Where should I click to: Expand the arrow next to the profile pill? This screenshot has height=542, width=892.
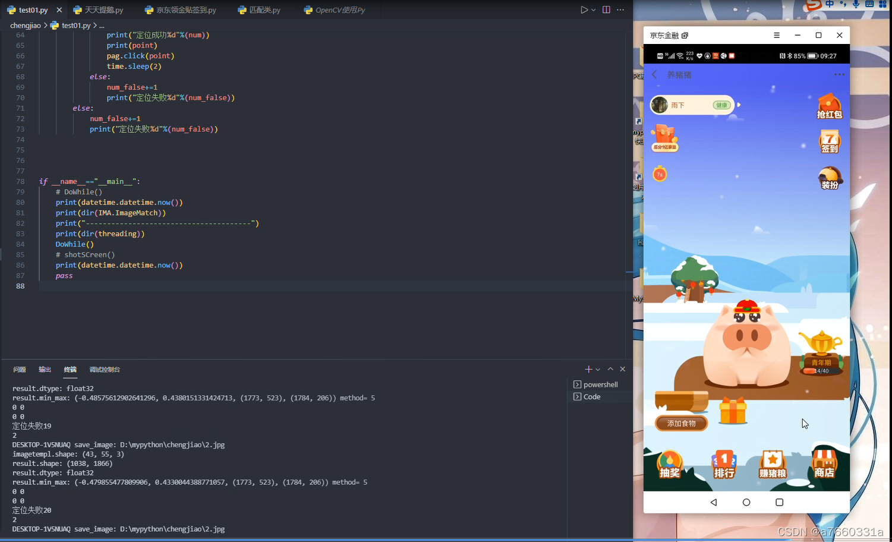click(x=739, y=105)
